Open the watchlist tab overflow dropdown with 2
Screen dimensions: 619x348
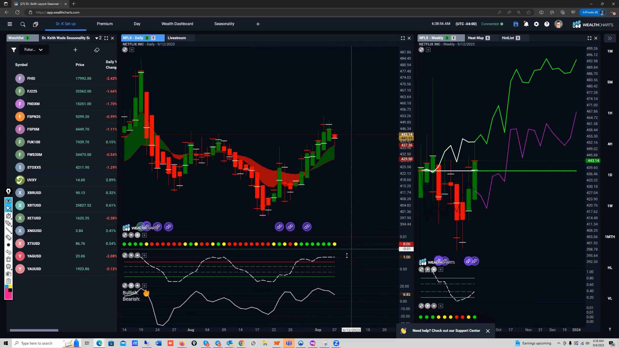(99, 38)
